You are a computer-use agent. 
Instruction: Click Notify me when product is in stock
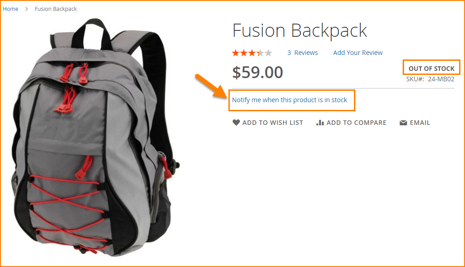289,100
